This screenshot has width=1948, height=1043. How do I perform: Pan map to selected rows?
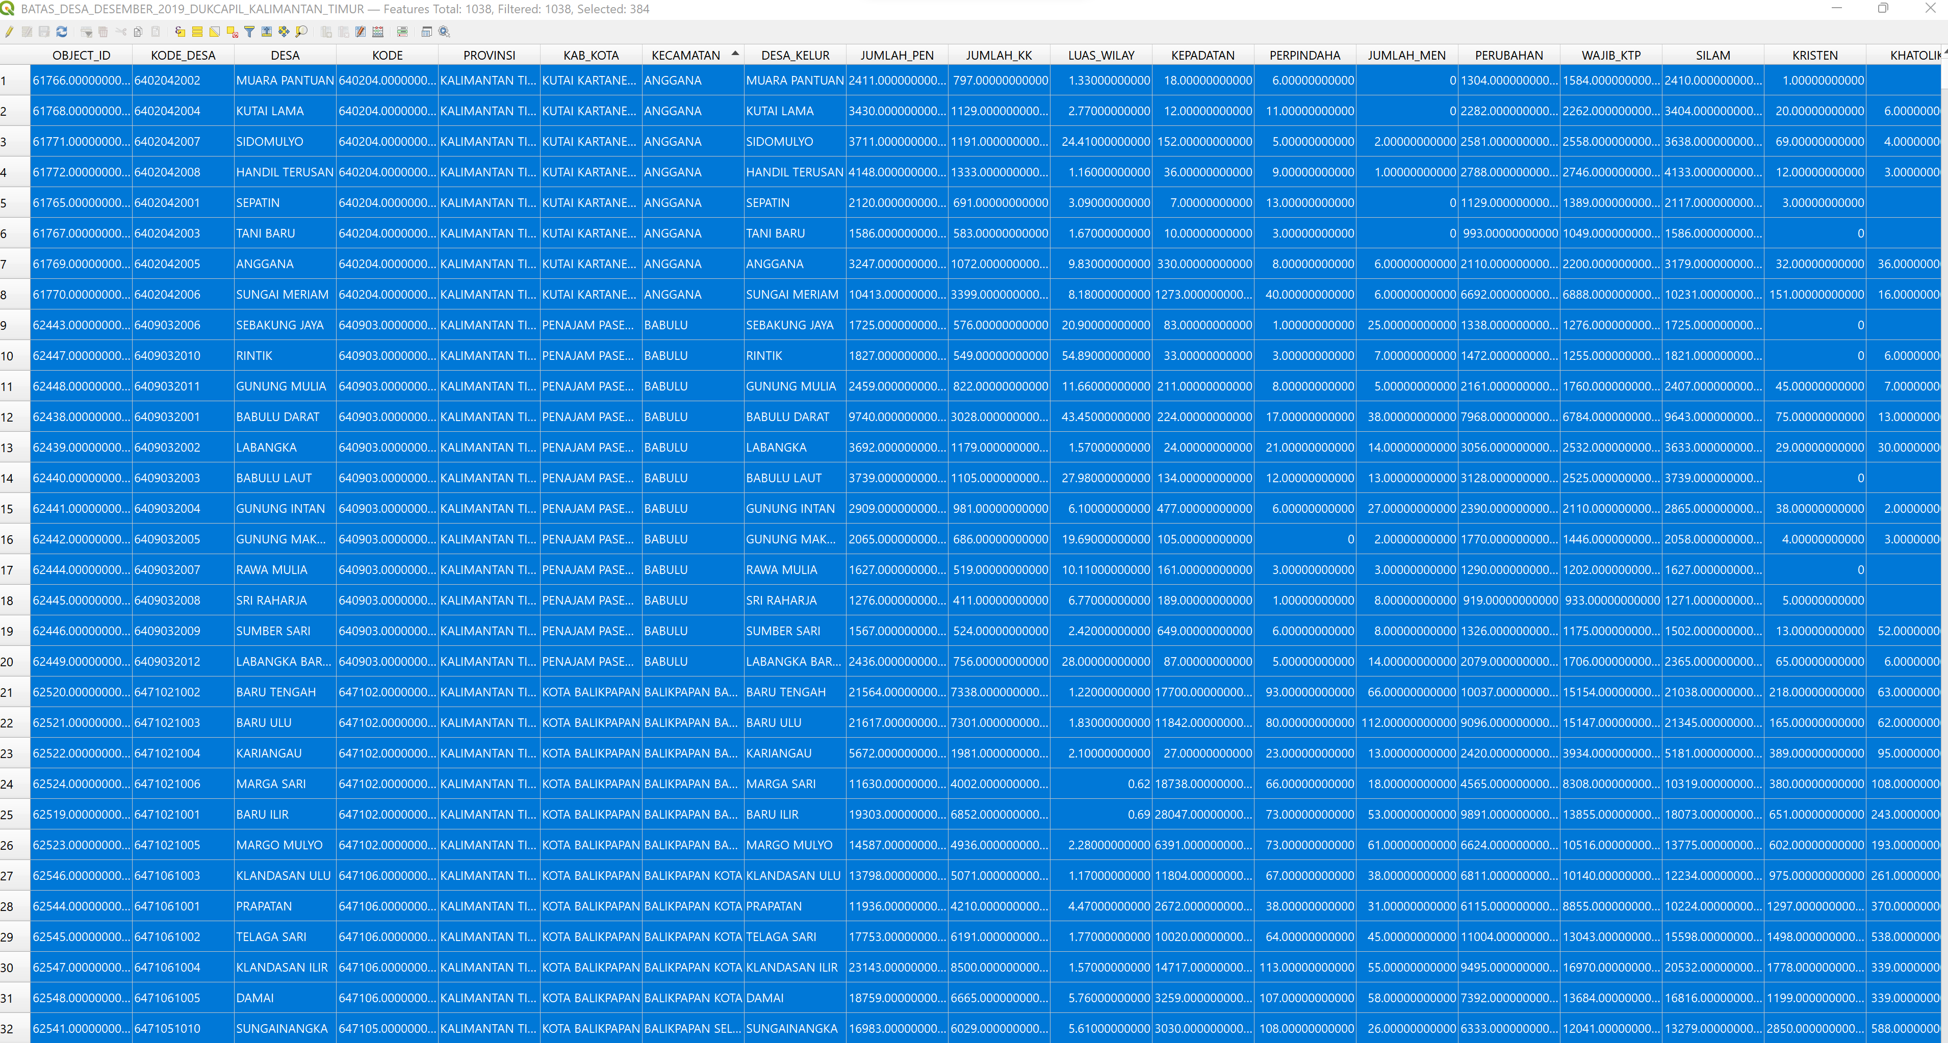[285, 32]
